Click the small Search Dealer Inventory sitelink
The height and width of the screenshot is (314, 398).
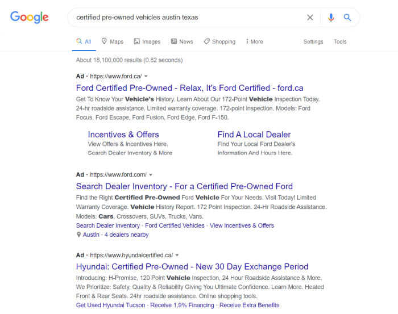pos(108,225)
